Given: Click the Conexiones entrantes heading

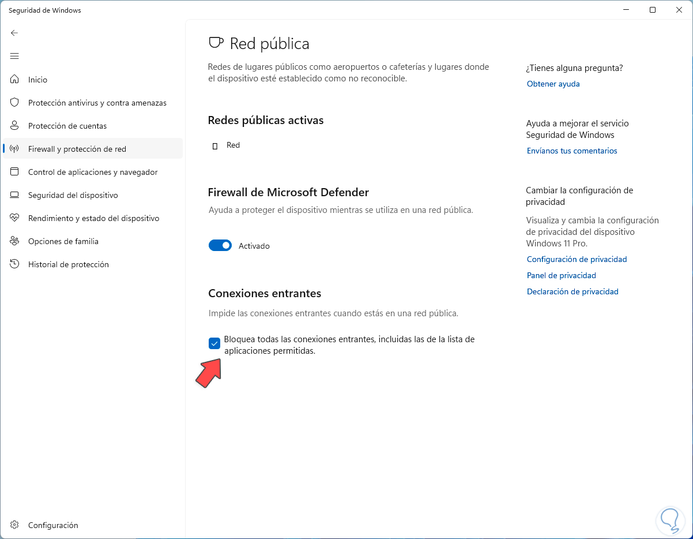Looking at the screenshot, I should point(265,293).
